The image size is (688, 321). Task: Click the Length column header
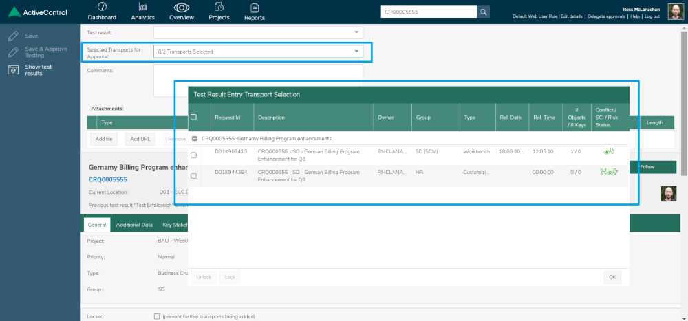(654, 122)
